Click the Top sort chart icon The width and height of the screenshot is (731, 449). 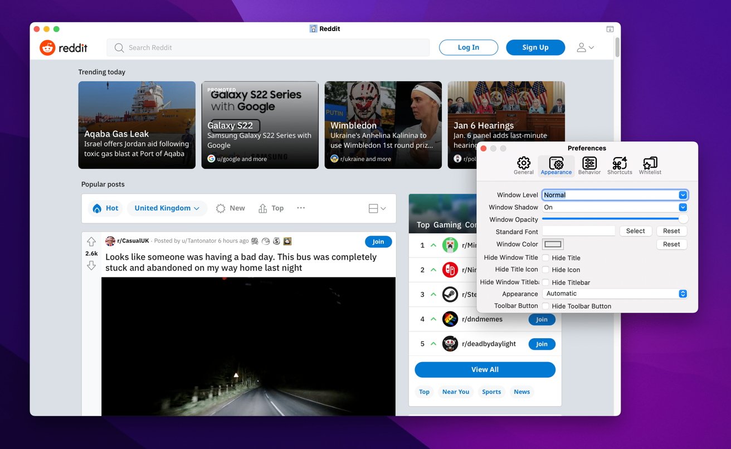[262, 208]
